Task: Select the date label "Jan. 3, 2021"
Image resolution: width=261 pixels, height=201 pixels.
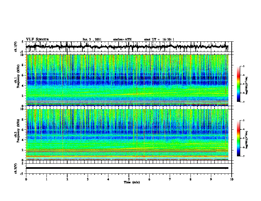Action: coord(92,39)
